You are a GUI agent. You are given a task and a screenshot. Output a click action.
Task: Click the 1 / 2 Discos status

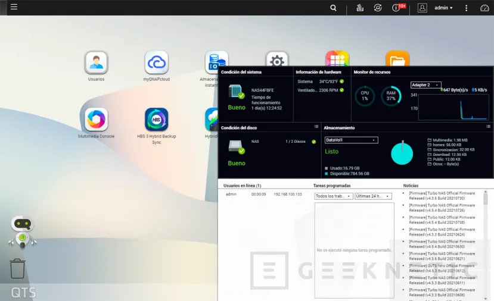click(x=296, y=142)
